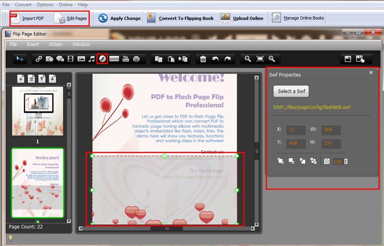Viewport: 384px width, 246px height.
Task: Click Import PDF button
Action: [x=27, y=18]
